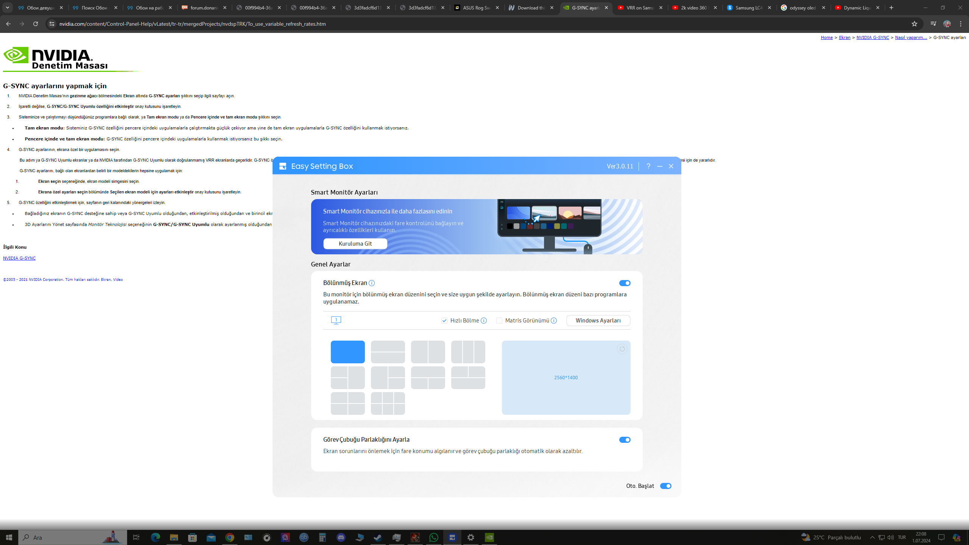Open the Matris Görünümü info icon

pos(553,321)
